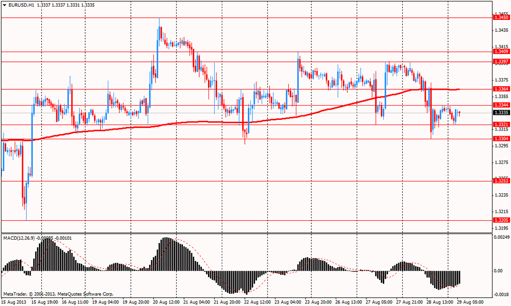Viewport: 511px width, 306px height.
Task: Click the 20 Aug 12:00 time label
Action: 166,302
